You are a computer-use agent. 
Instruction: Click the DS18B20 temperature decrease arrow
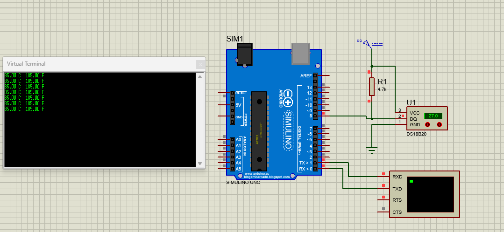pyautogui.click(x=427, y=124)
